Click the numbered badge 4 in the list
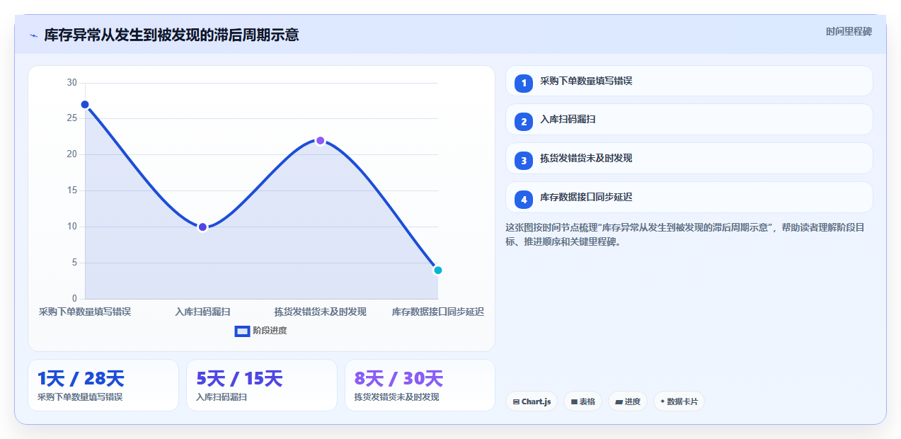Screen dimensions: 901x439 click(x=524, y=200)
